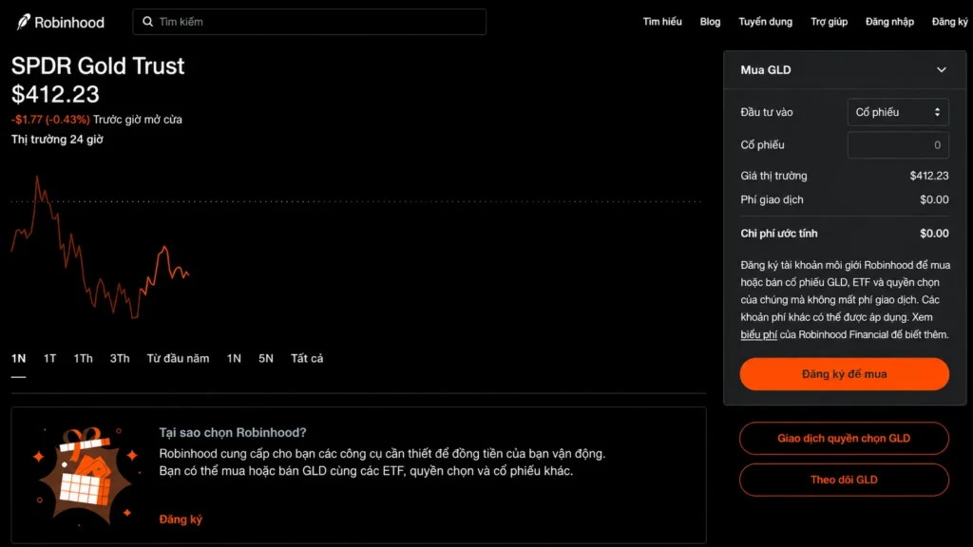Click the GLD price line chart
Screen dimensions: 973x547
click(x=100, y=248)
